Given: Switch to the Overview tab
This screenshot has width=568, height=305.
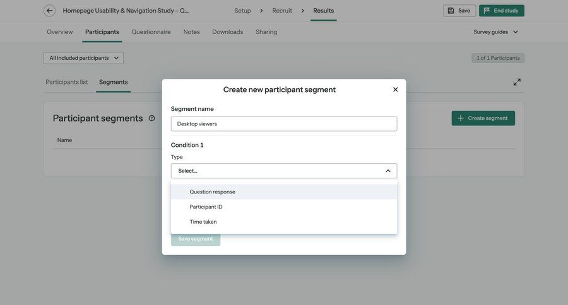Looking at the screenshot, I should pyautogui.click(x=60, y=32).
